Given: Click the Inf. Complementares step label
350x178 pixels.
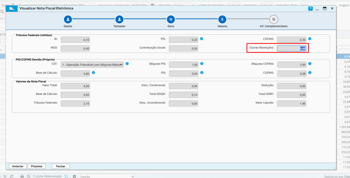Looking at the screenshot, I should pyautogui.click(x=273, y=26).
